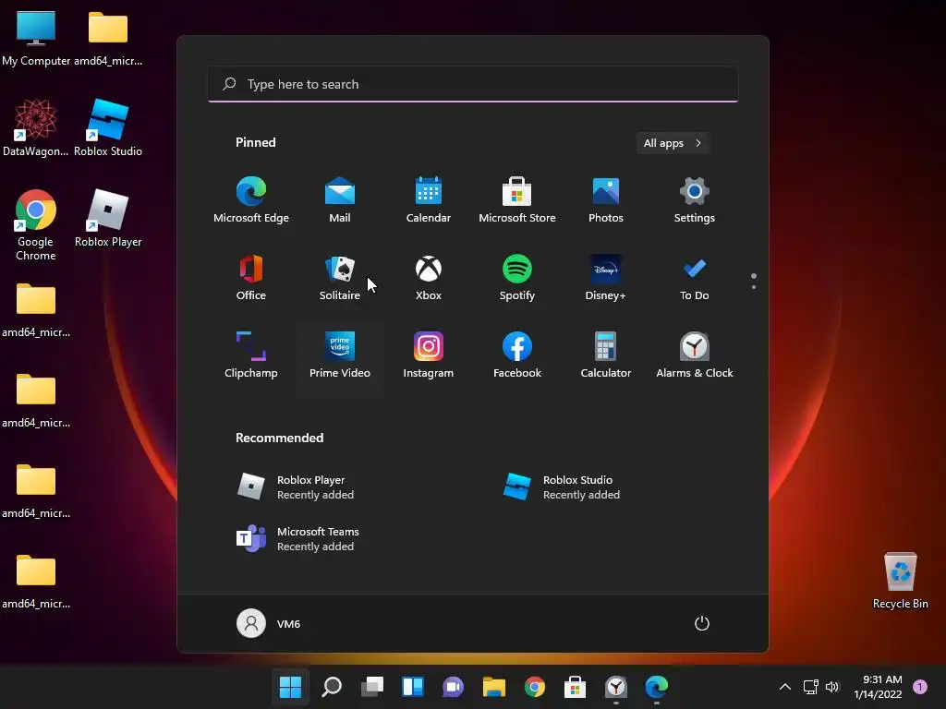Show hidden system tray icons
Screen dimensions: 946x709
pos(785,687)
